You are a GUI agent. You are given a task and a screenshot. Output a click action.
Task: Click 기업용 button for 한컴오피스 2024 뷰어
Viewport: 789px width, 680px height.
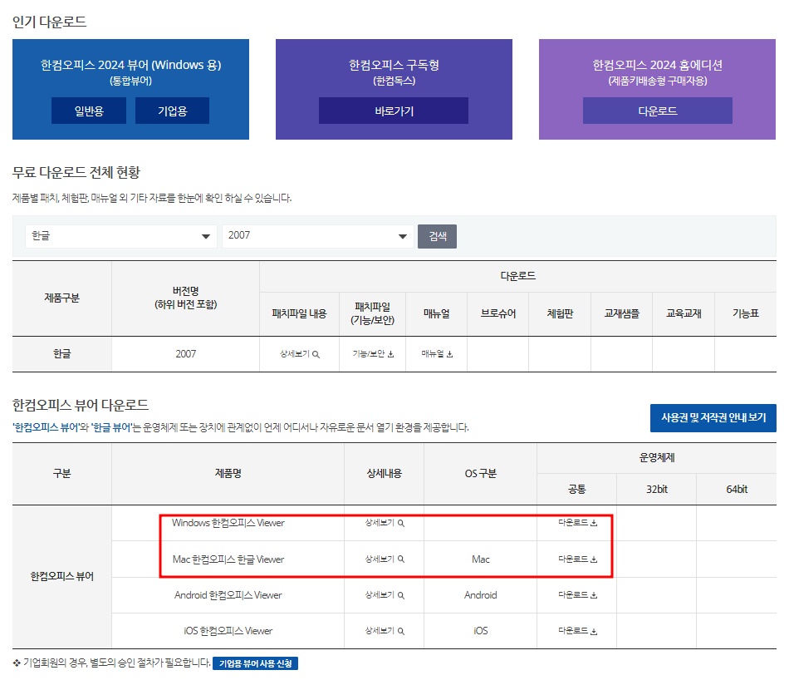tap(172, 111)
